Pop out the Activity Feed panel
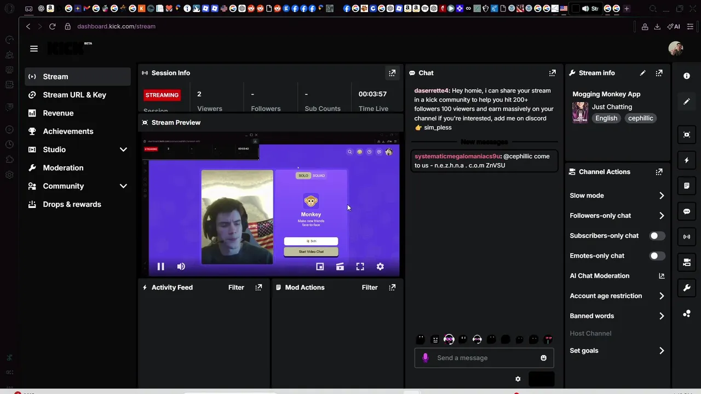Screen dimensions: 701x394 click(x=258, y=287)
